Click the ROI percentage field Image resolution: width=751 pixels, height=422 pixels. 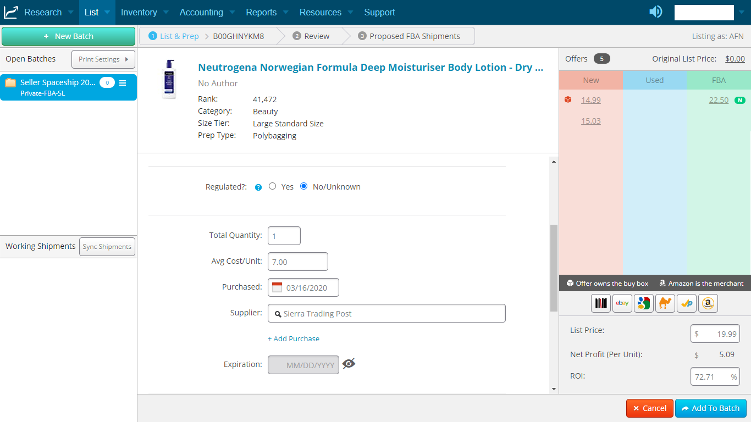(715, 377)
